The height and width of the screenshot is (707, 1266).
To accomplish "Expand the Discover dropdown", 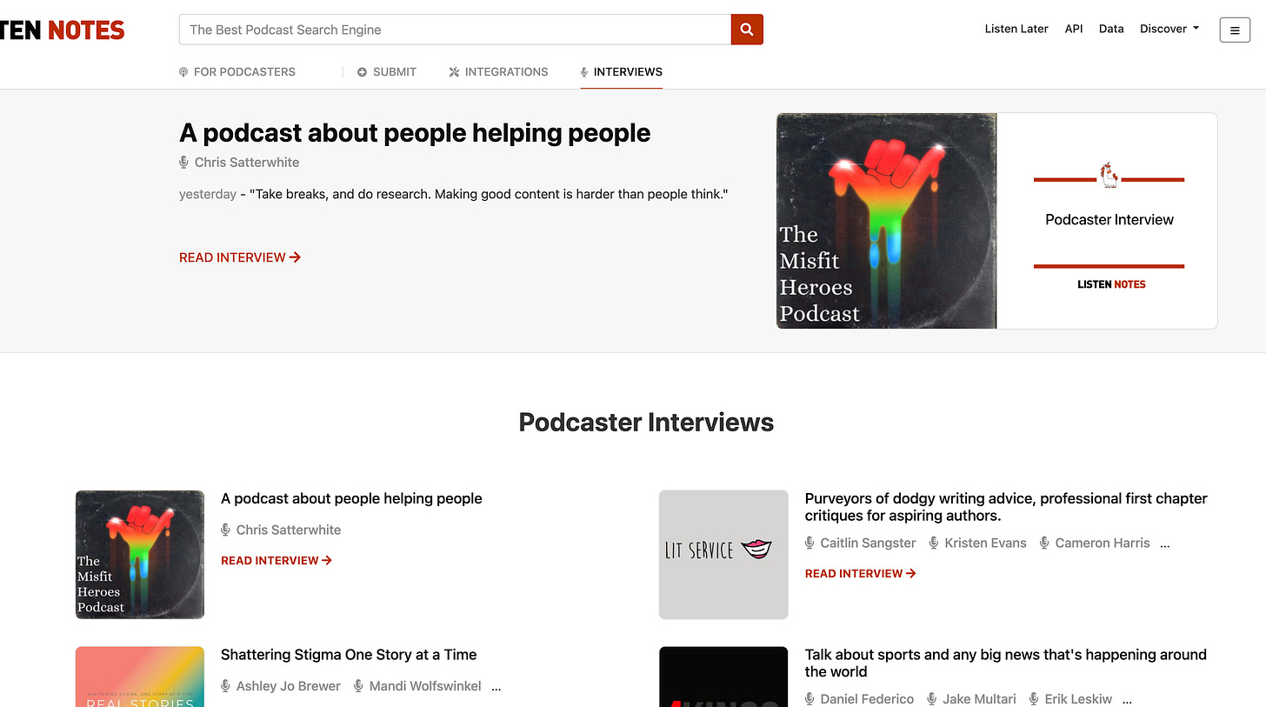I will 1169,29.
